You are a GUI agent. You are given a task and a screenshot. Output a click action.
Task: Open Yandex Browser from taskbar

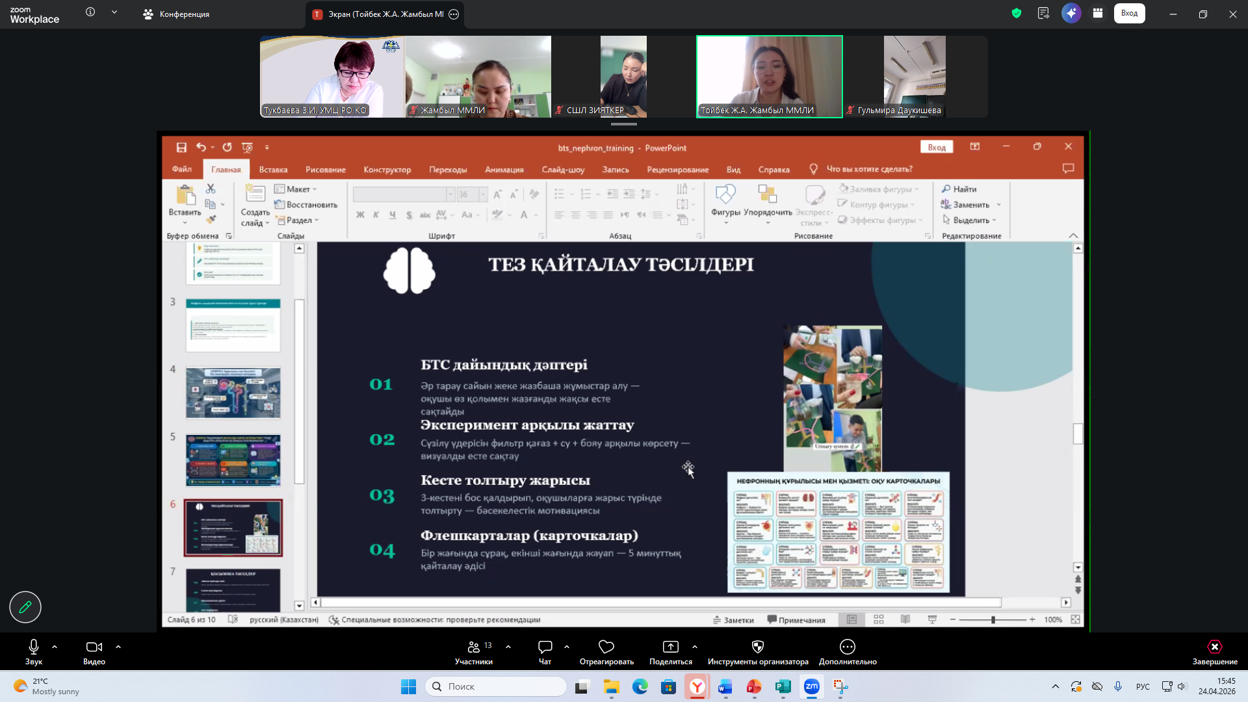pyautogui.click(x=697, y=686)
